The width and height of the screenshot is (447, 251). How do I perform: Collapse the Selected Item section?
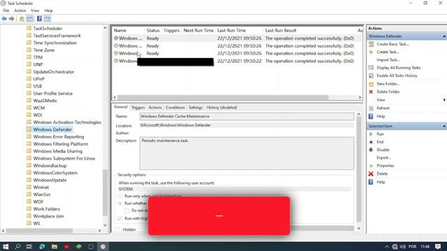444,126
